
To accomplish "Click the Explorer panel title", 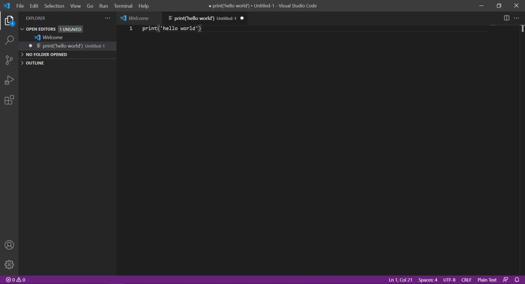I will pyautogui.click(x=35, y=18).
